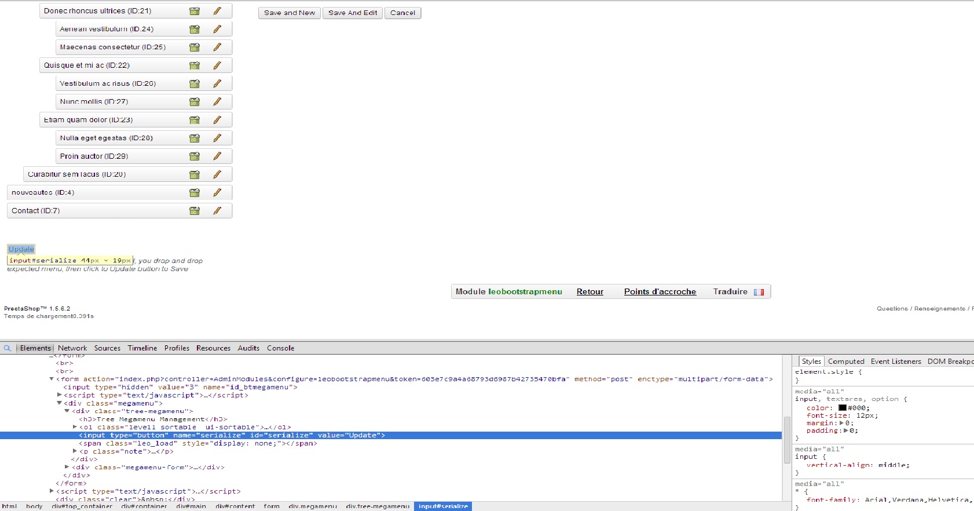The image size is (974, 511).
Task: Open the Event Listeners tab
Action: coord(896,362)
